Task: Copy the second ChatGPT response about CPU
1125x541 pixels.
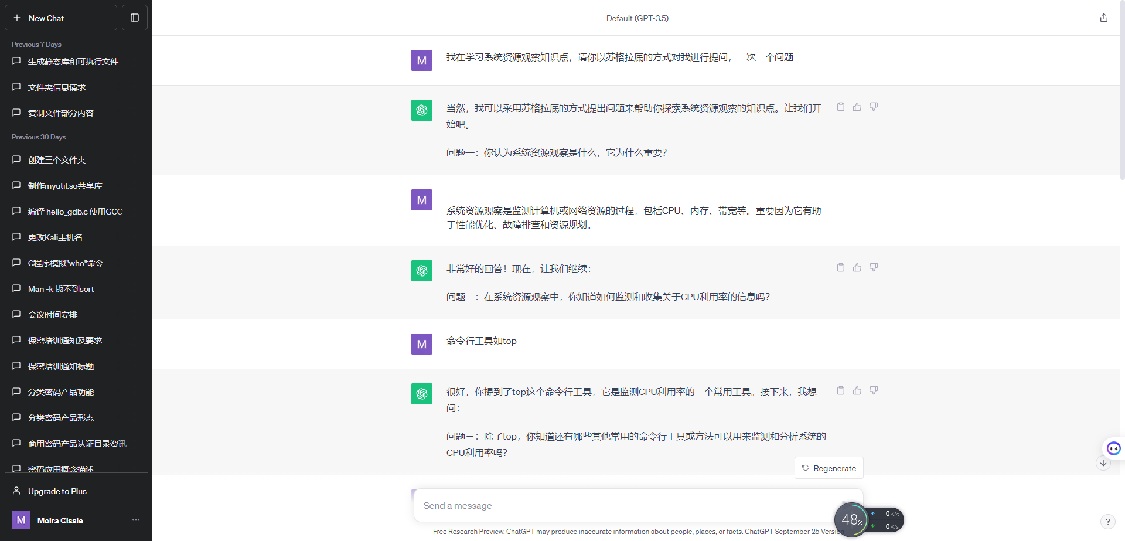Action: tap(841, 267)
